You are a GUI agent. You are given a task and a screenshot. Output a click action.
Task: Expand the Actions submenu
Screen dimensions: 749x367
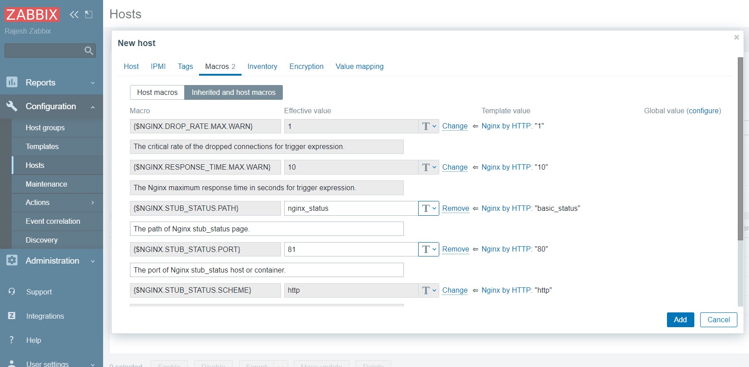click(x=92, y=203)
